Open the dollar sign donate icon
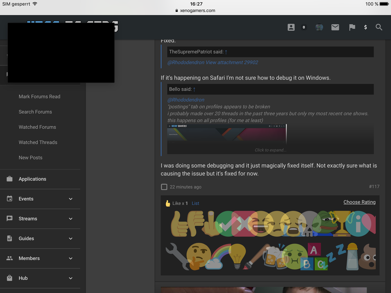Screen dimensions: 391x293 (x=365, y=27)
